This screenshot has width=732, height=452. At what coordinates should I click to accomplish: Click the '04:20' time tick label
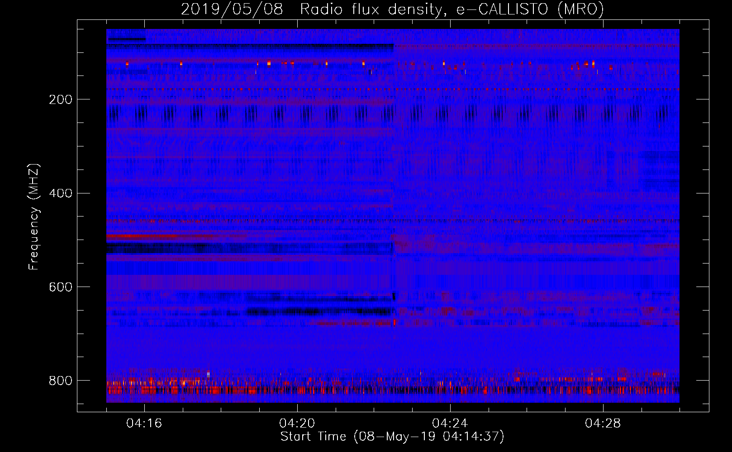point(297,424)
